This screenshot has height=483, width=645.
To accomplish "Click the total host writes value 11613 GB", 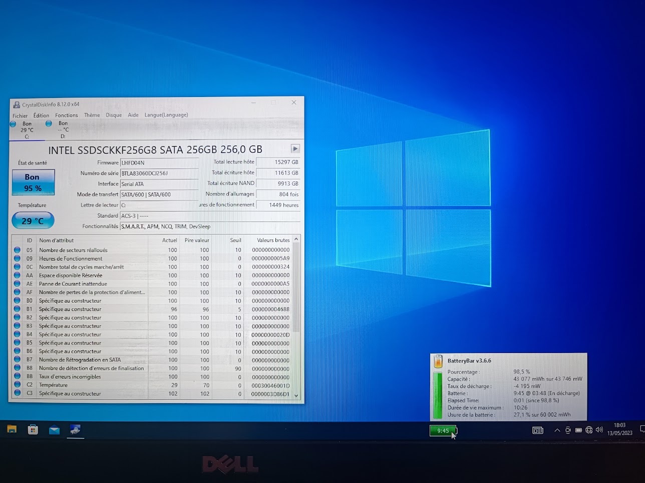I will click(278, 172).
